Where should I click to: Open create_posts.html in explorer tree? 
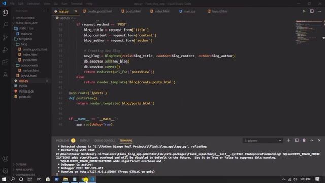point(35,49)
